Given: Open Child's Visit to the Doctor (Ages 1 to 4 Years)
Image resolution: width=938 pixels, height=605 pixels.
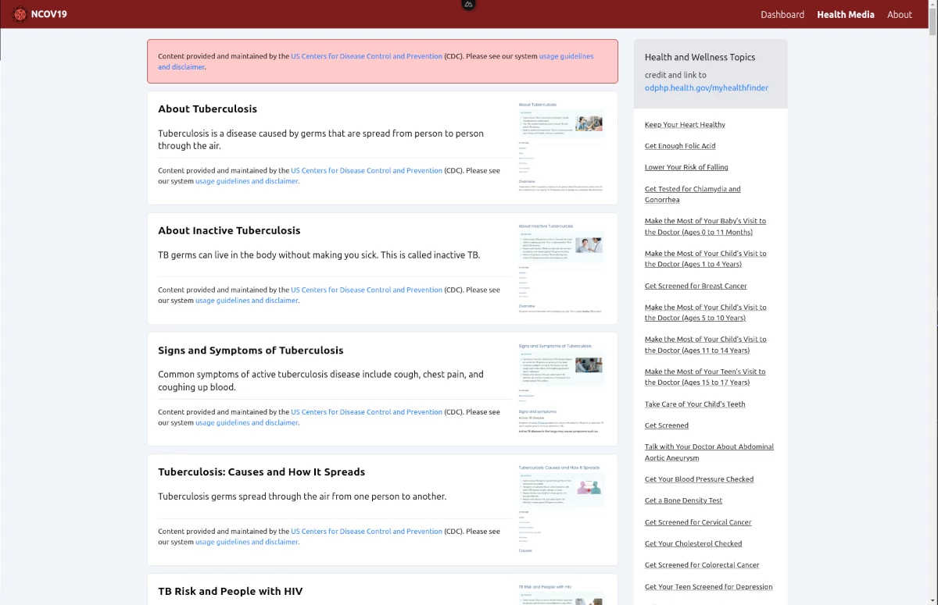Looking at the screenshot, I should pyautogui.click(x=705, y=259).
